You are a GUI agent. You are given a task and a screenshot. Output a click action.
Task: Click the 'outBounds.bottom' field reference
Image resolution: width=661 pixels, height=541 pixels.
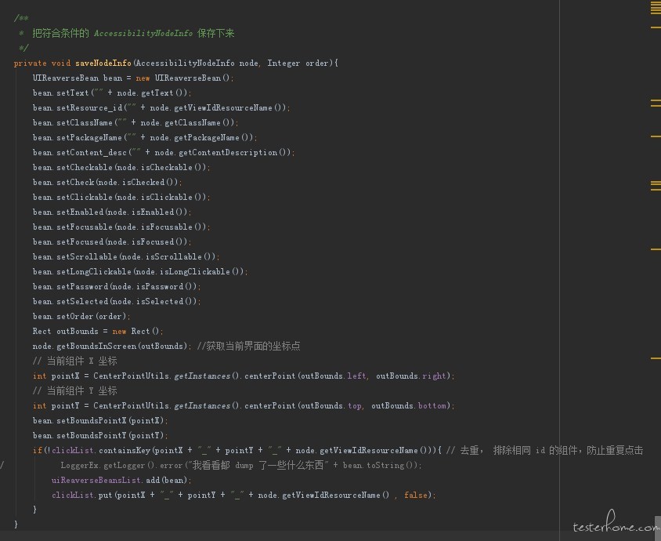pos(409,406)
